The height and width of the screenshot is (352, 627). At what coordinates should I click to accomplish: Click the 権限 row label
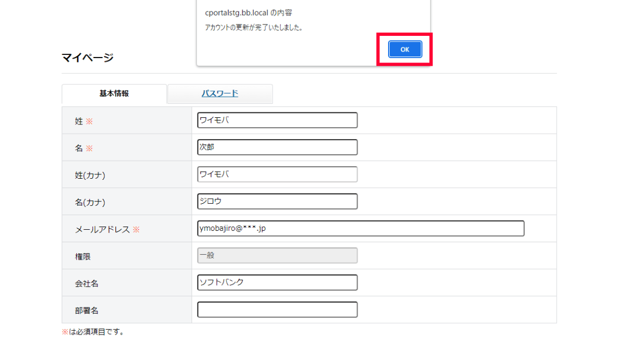(x=83, y=256)
